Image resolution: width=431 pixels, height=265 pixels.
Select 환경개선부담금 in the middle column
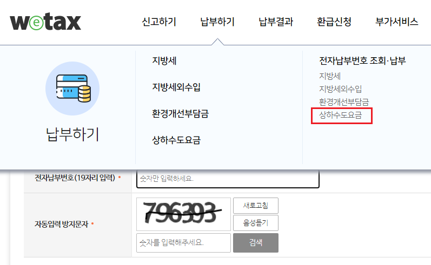point(180,113)
